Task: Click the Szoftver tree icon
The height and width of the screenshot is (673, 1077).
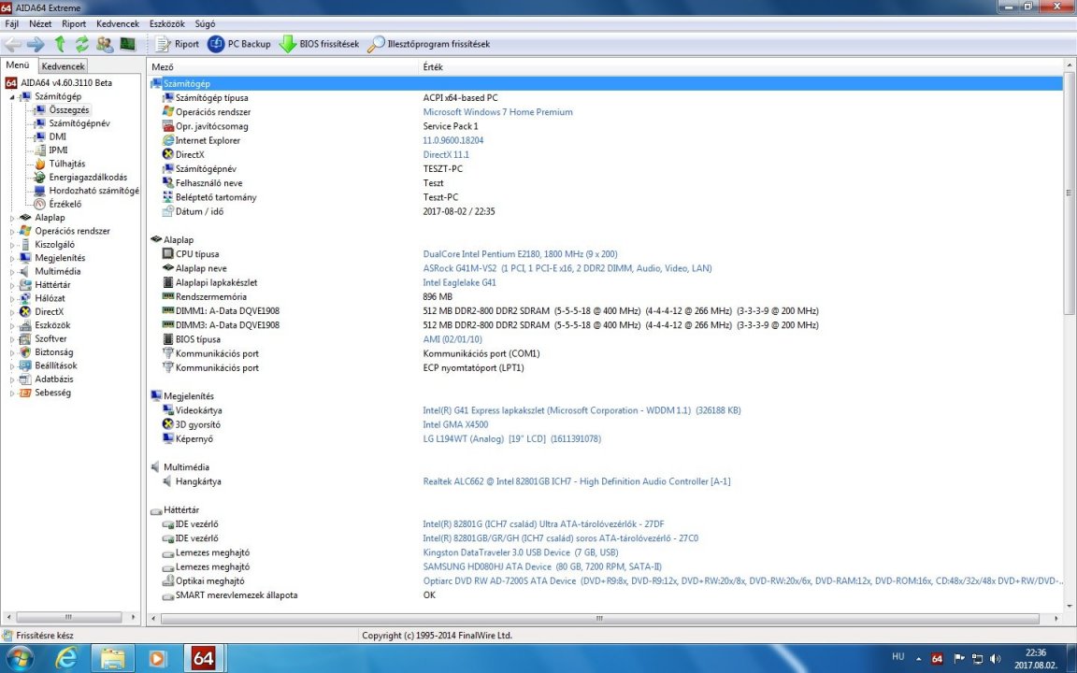Action: [24, 338]
